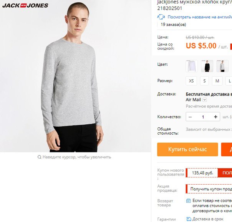Image resolution: width=232 pixels, height=222 pixels.
Task: Choose size XS
Action: pos(191,81)
